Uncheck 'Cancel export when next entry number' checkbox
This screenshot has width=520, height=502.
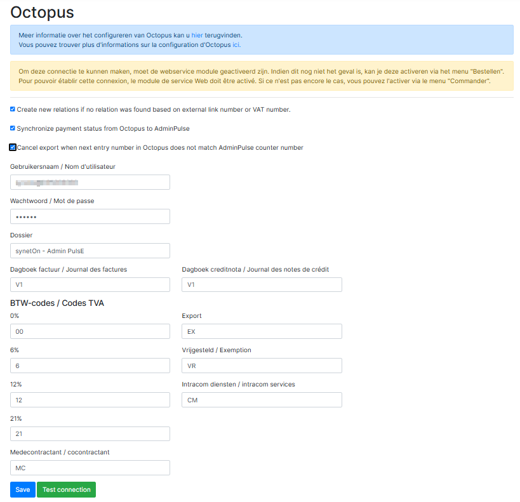coord(13,147)
